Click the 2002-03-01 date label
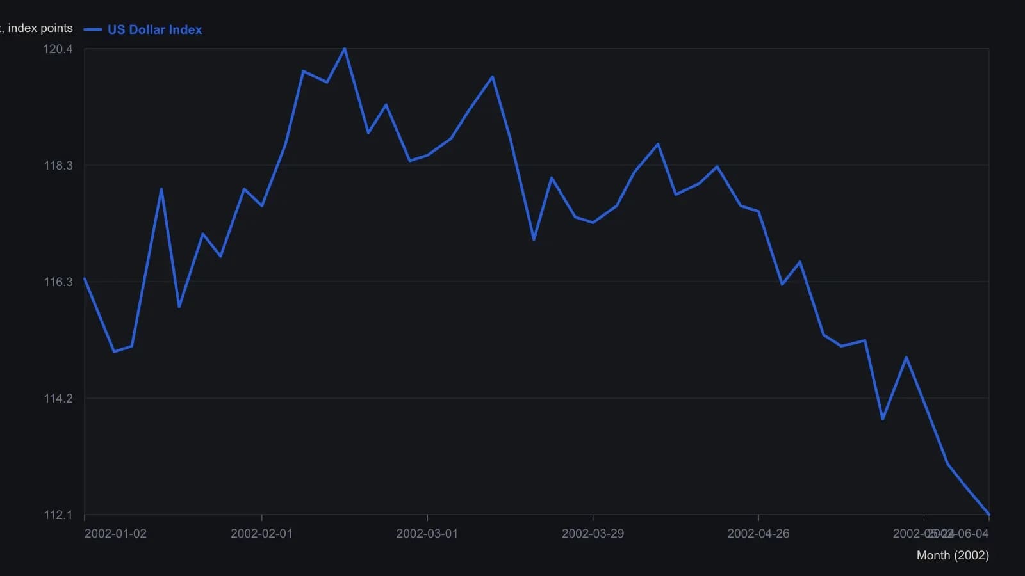 pos(427,534)
